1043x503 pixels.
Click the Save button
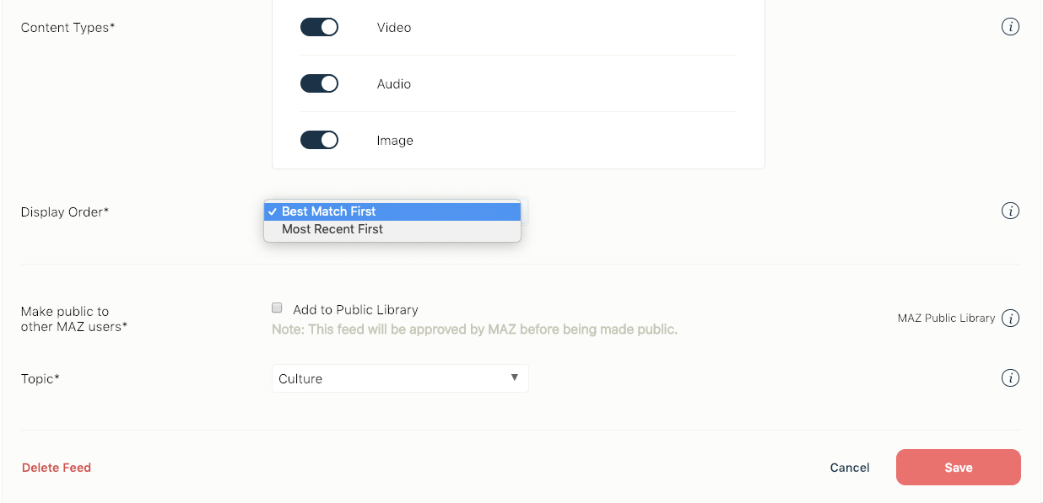958,468
